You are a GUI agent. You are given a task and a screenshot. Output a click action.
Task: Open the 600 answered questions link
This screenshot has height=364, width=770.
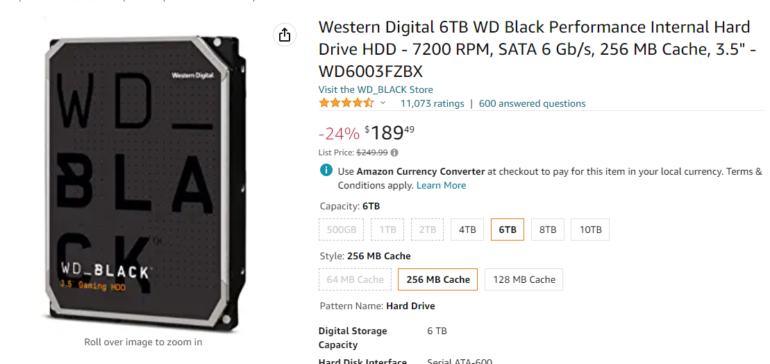pyautogui.click(x=533, y=103)
